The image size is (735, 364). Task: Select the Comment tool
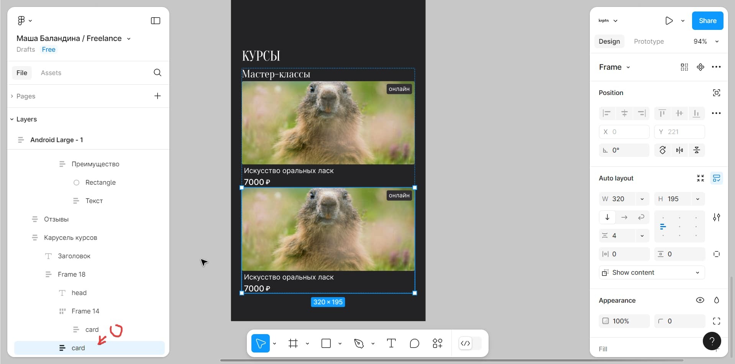coord(414,343)
